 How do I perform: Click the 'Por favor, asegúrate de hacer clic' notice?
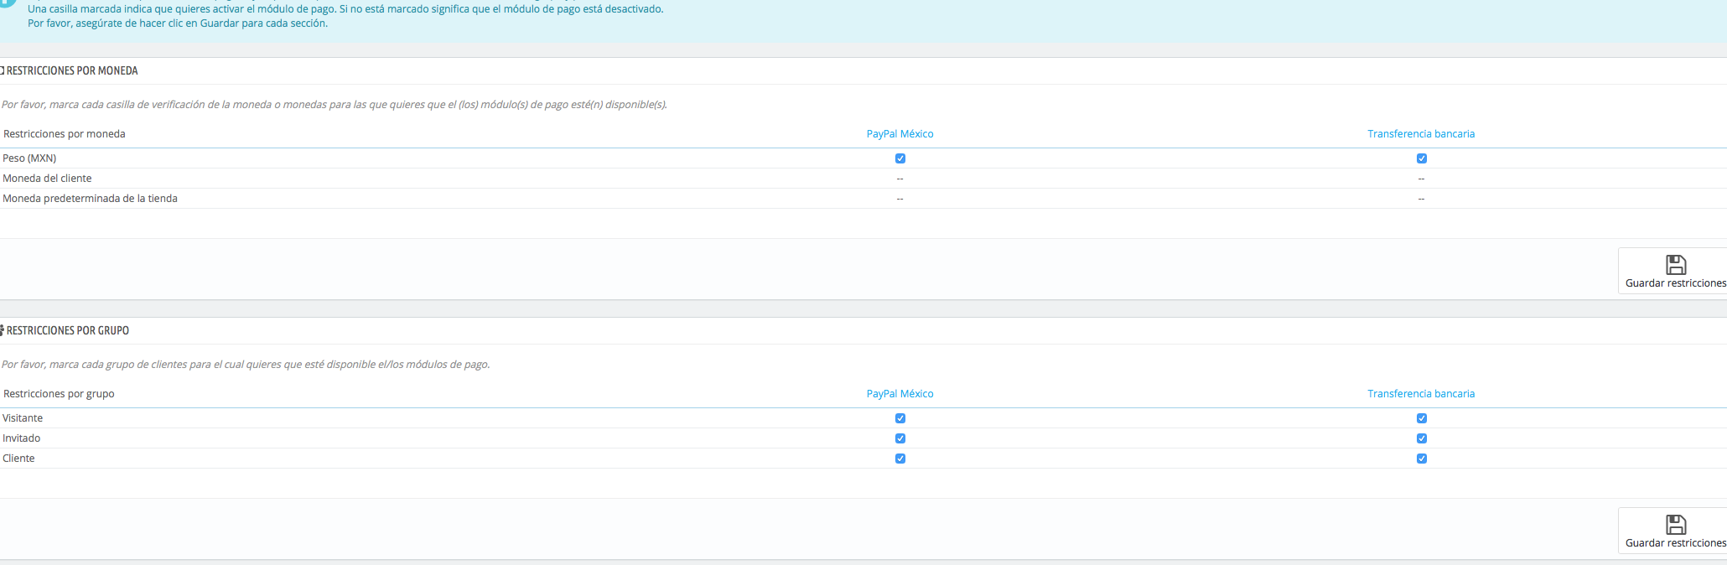(178, 23)
